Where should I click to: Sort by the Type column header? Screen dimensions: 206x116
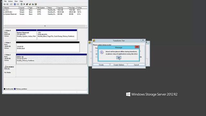pos(33,8)
